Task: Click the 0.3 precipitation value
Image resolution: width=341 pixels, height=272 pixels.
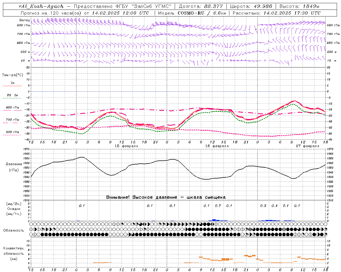Action: [263, 206]
